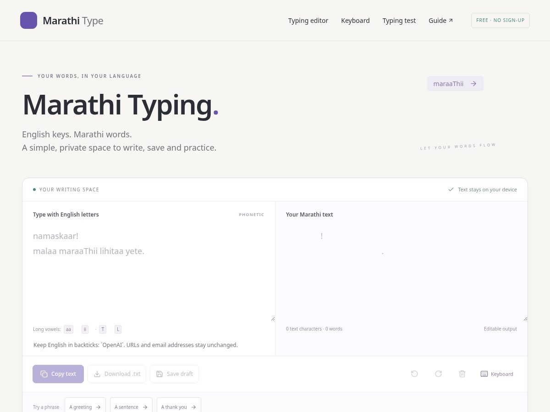Click the PHONETIC label

click(252, 215)
